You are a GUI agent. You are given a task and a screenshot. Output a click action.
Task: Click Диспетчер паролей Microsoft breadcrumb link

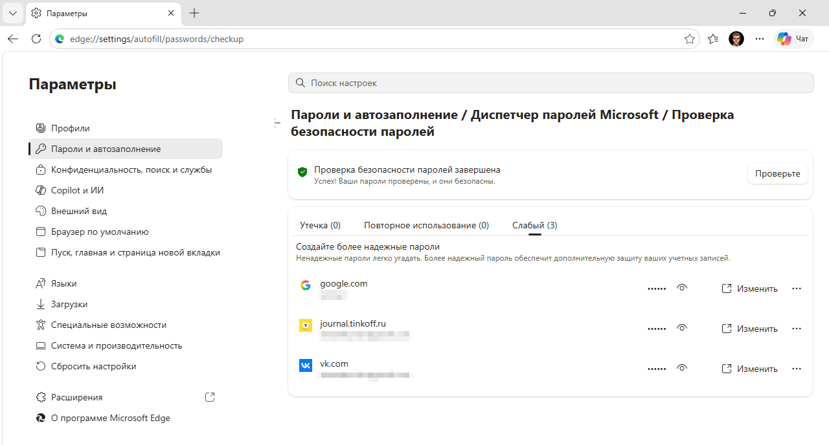click(x=565, y=114)
